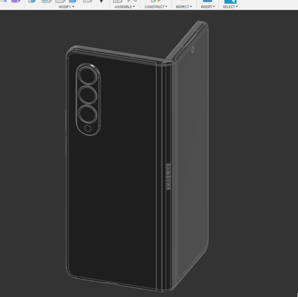This screenshot has width=298, height=297.
Task: Click the blue Select cursor tool icon
Action: tap(230, 2)
